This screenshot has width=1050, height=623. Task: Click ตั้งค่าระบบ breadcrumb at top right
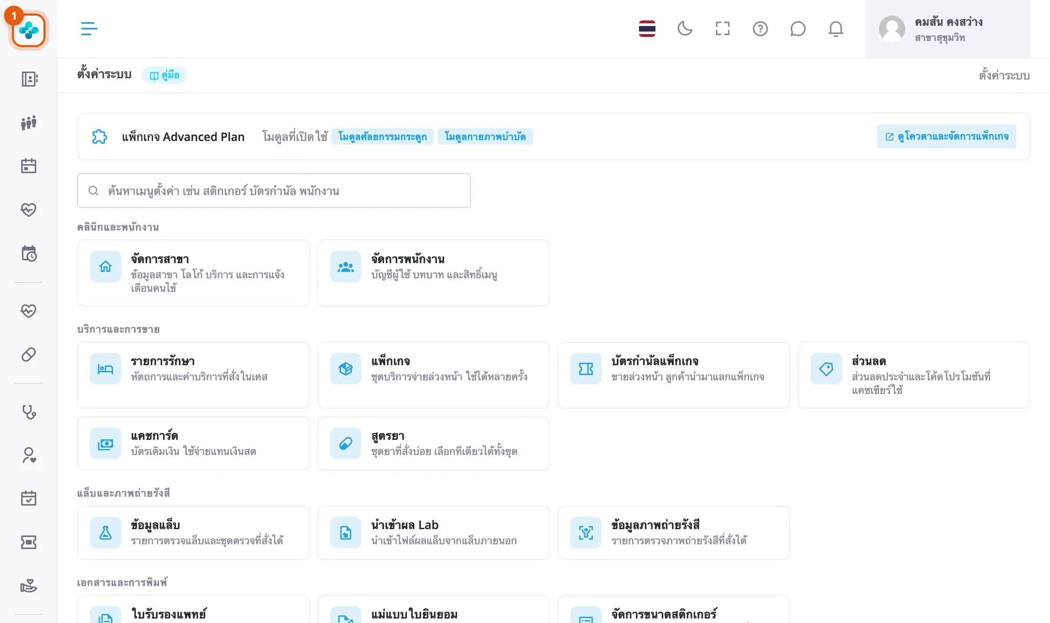[1004, 75]
